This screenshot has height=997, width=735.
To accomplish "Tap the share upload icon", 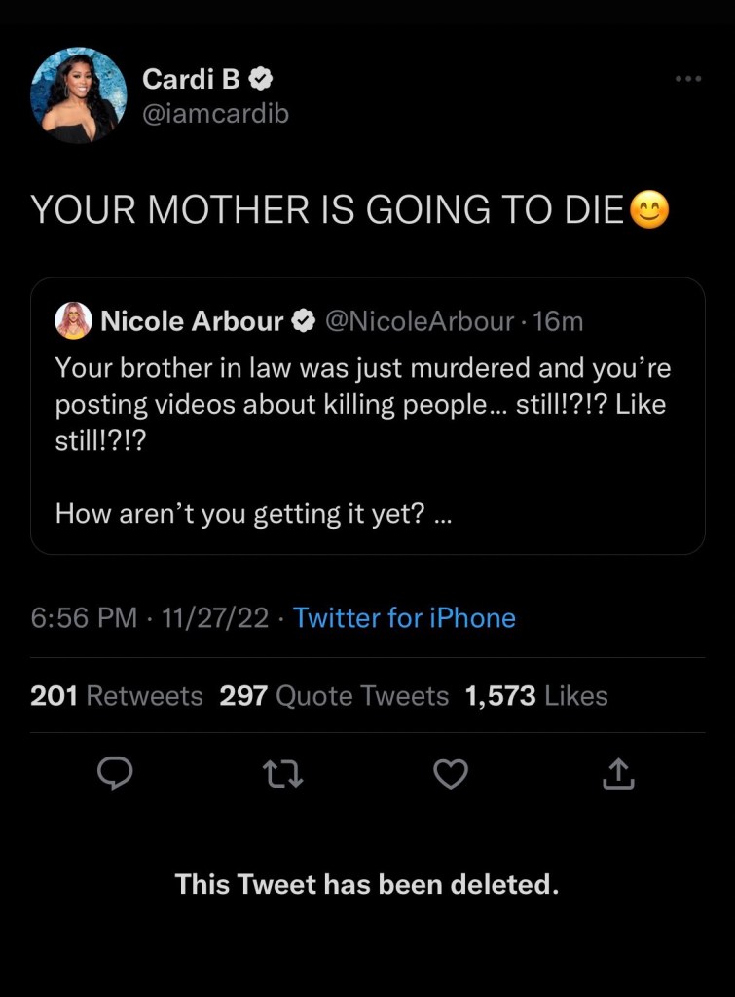I will [x=618, y=773].
